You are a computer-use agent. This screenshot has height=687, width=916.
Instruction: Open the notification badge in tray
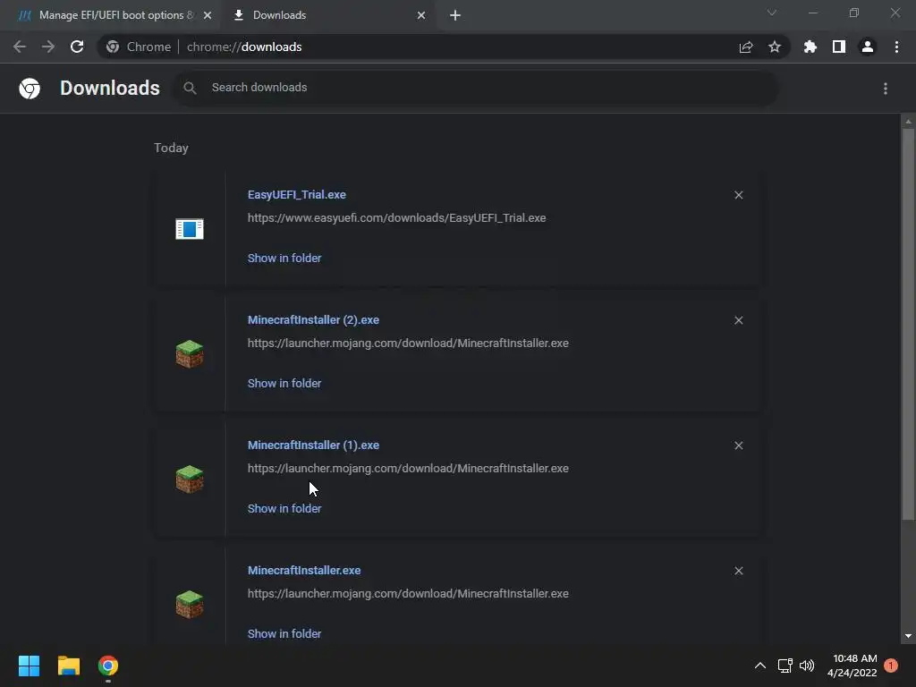(891, 666)
